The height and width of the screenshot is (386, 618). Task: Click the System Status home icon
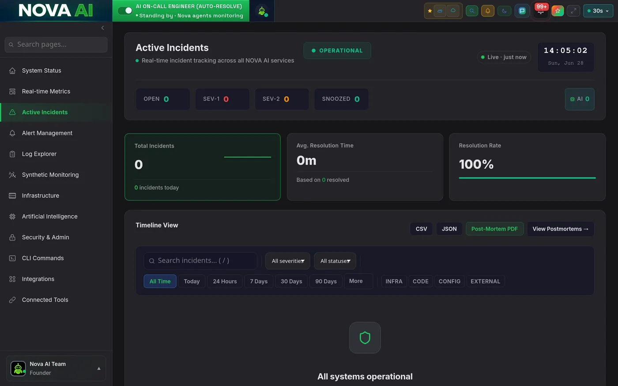(x=12, y=71)
